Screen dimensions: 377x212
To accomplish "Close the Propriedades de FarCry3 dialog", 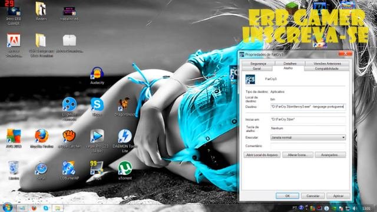I will [345, 54].
